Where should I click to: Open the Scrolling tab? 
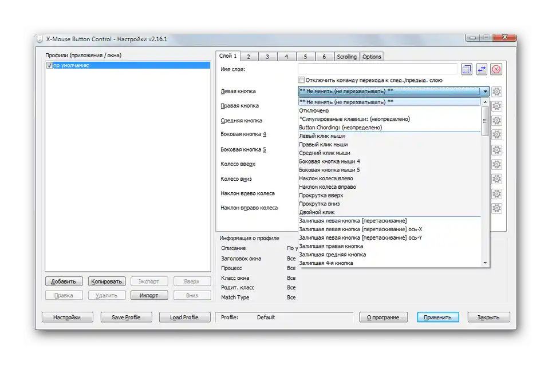point(347,57)
